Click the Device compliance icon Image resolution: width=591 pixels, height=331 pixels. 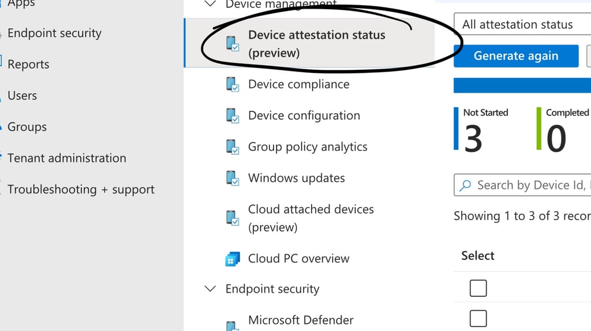coord(233,84)
